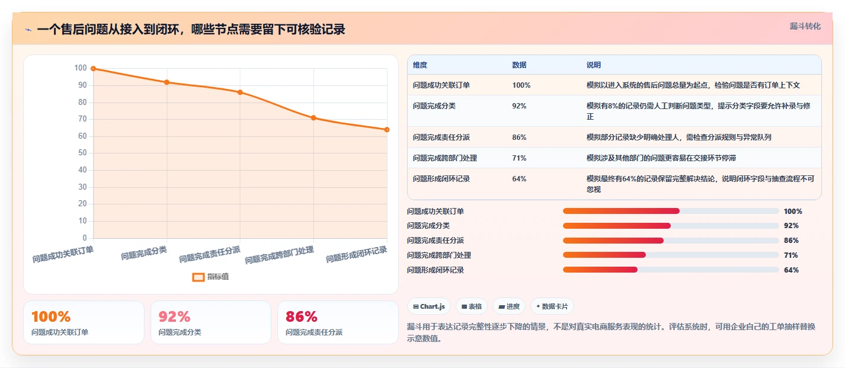Click table cell 问题完成分类
The image size is (845, 368).
click(434, 106)
